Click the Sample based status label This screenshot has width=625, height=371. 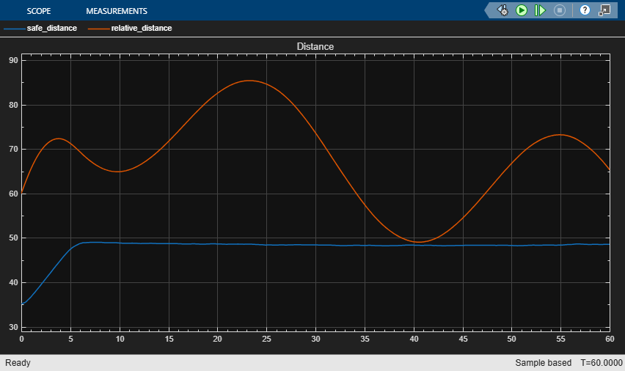pos(546,363)
